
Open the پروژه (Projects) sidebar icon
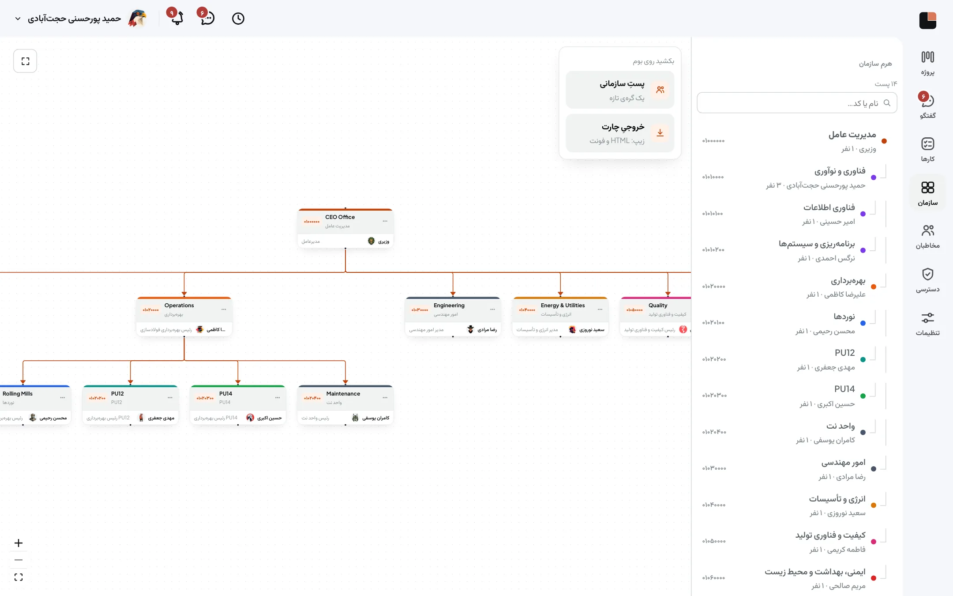click(927, 63)
